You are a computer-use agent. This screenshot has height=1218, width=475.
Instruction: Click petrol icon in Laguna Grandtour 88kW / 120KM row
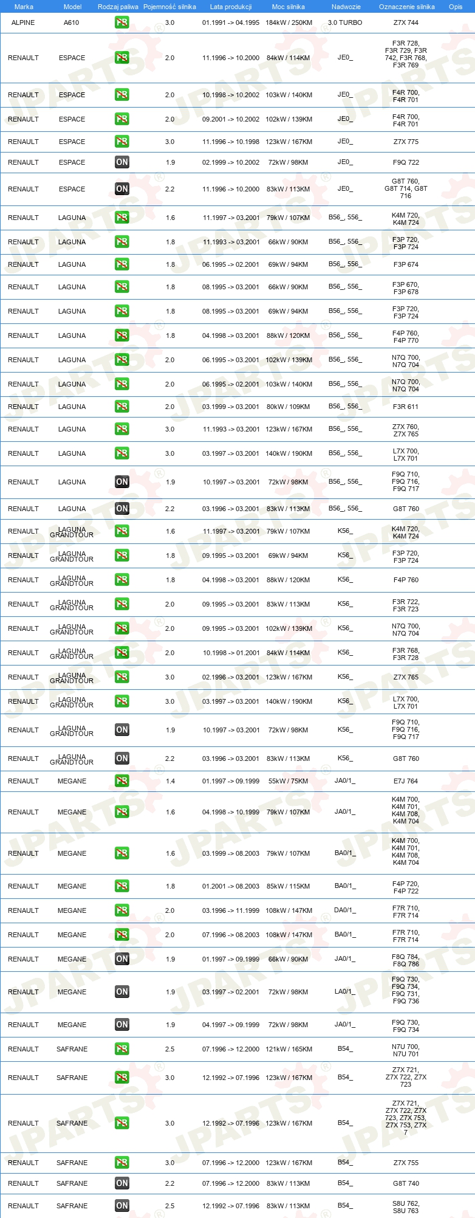(x=121, y=580)
